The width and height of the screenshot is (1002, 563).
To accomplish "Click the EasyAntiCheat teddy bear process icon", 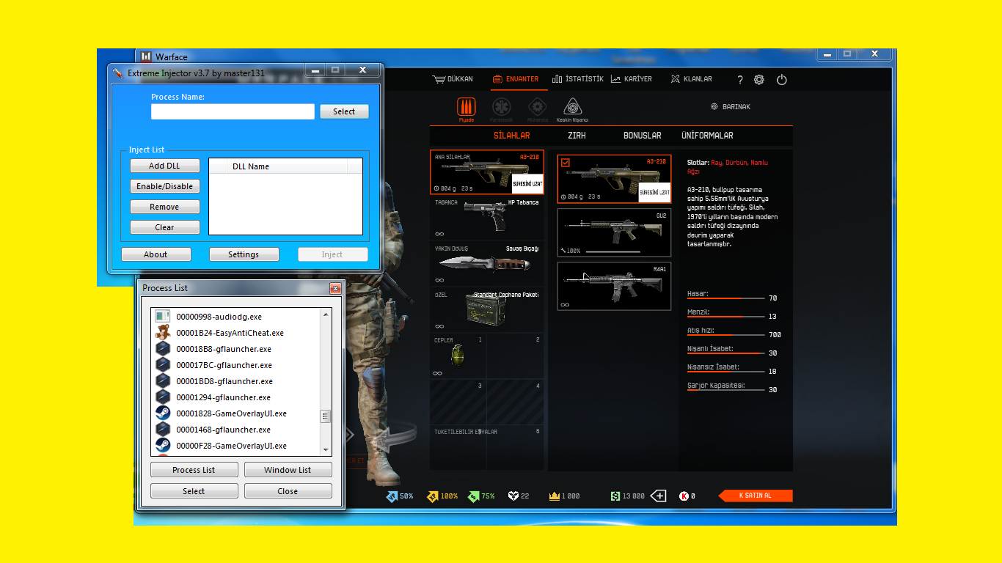I will click(163, 333).
